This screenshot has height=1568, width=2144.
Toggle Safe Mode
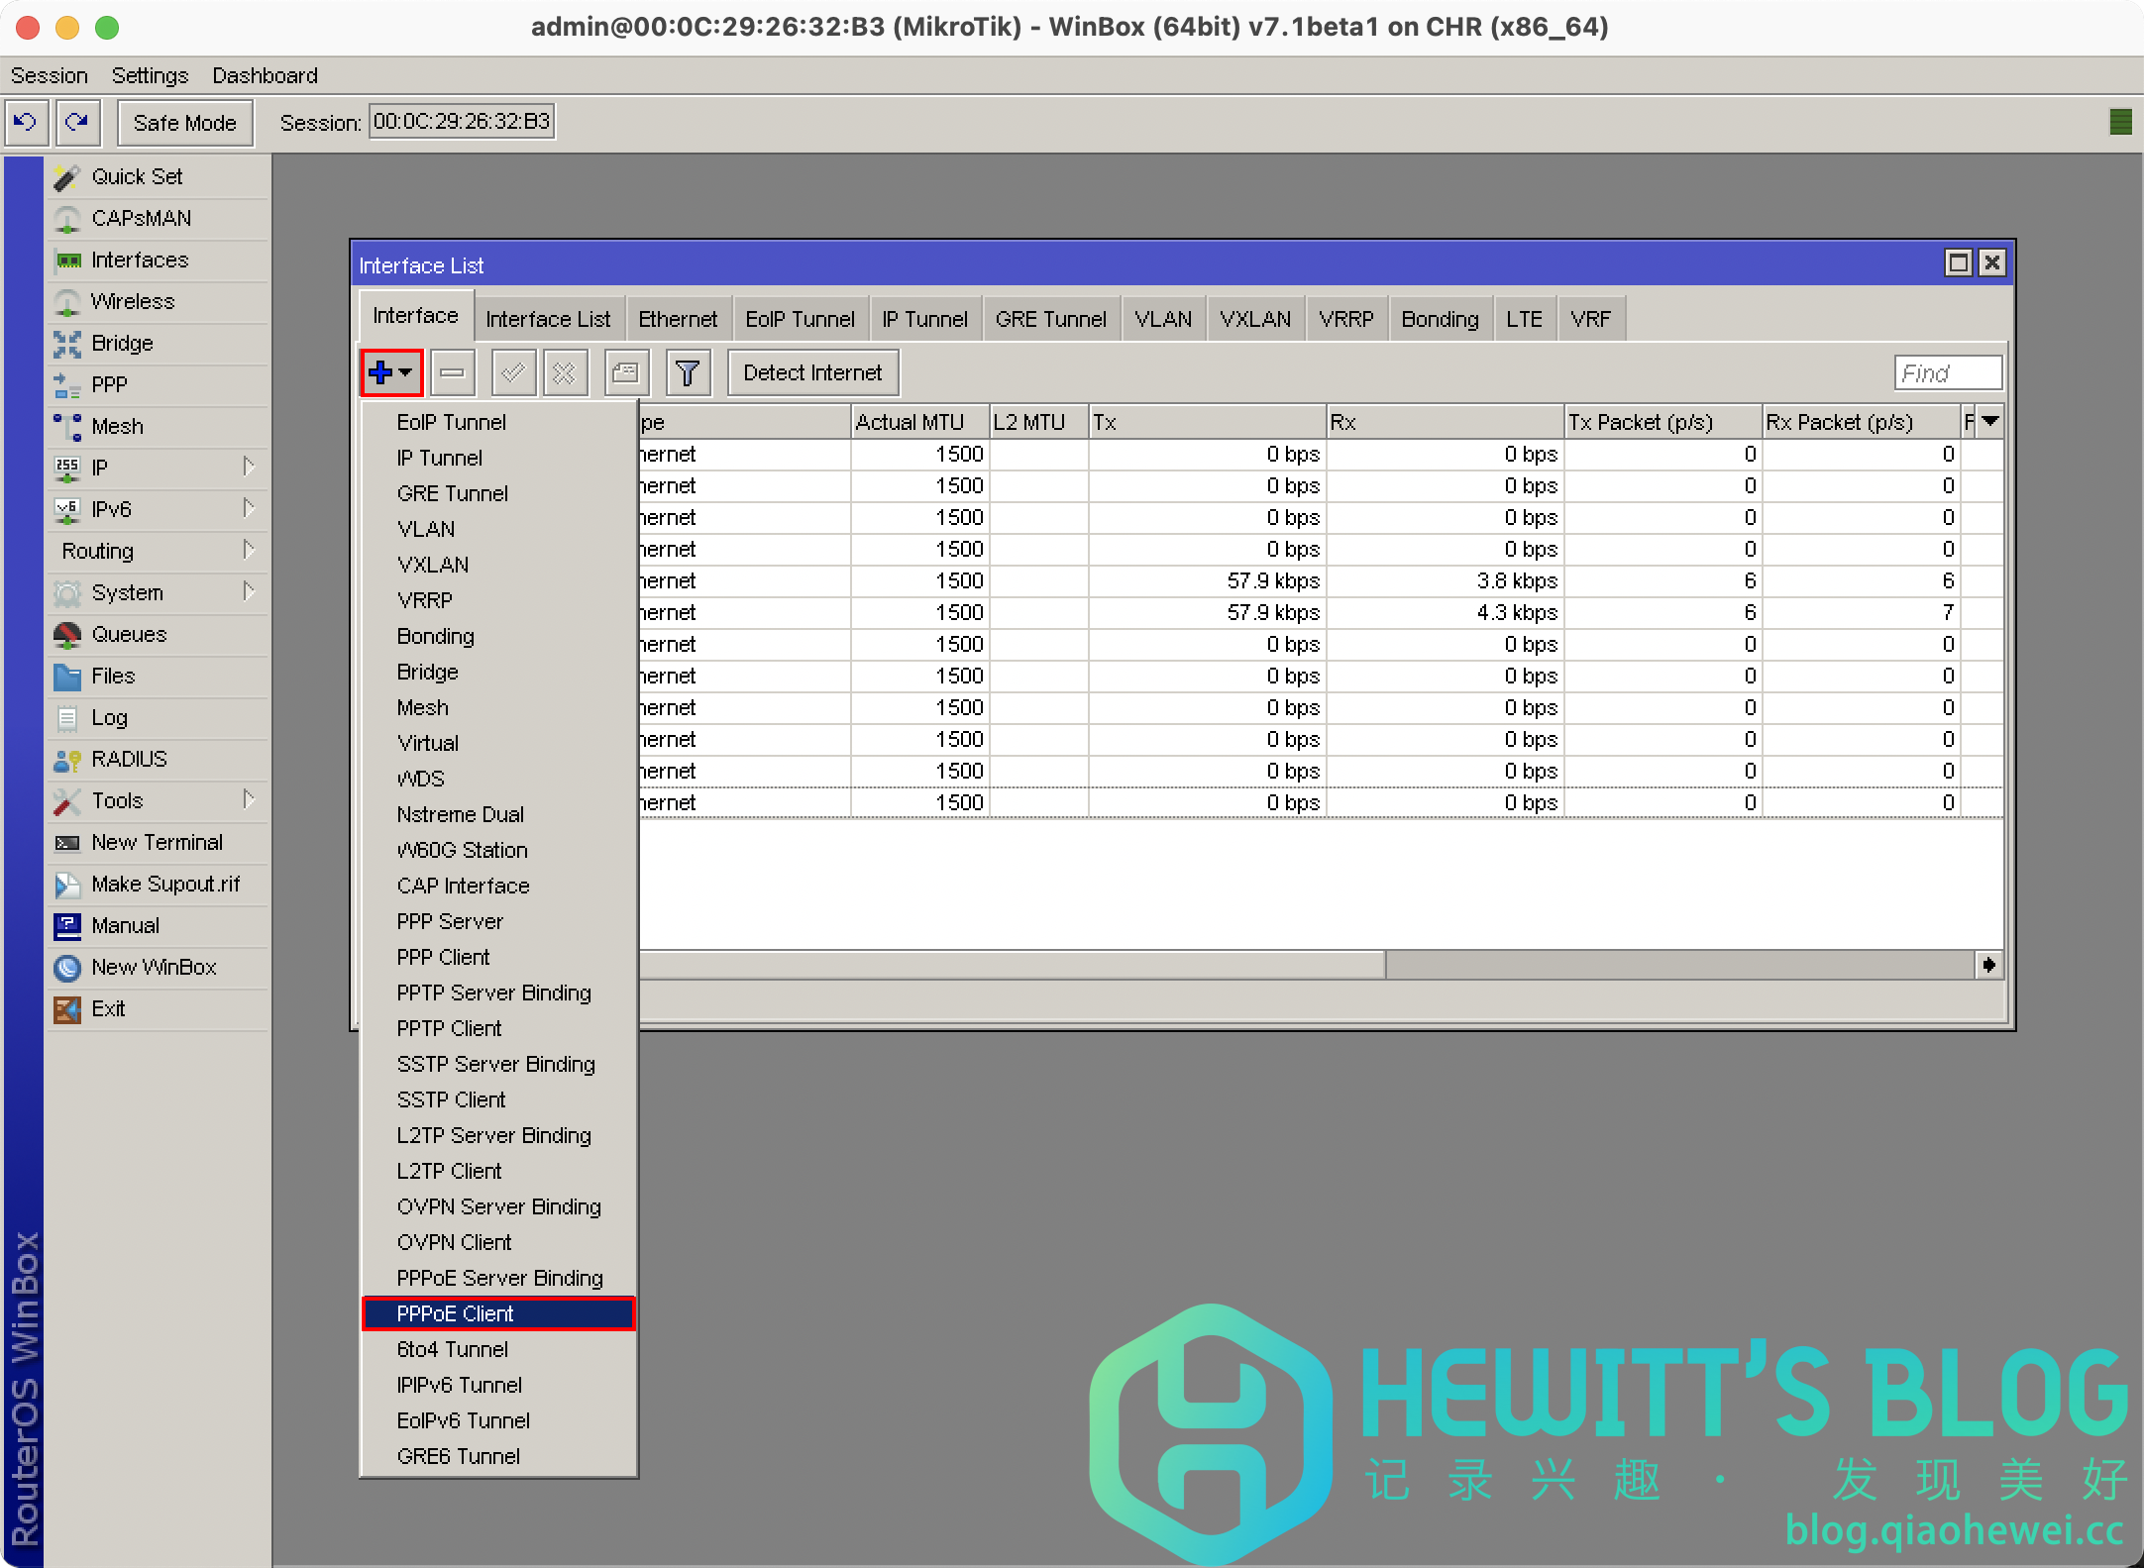click(184, 123)
